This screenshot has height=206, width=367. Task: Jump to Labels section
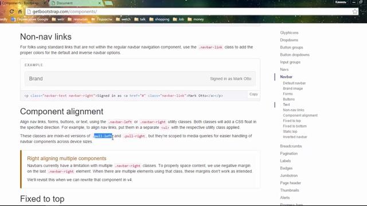pyautogui.click(x=286, y=161)
